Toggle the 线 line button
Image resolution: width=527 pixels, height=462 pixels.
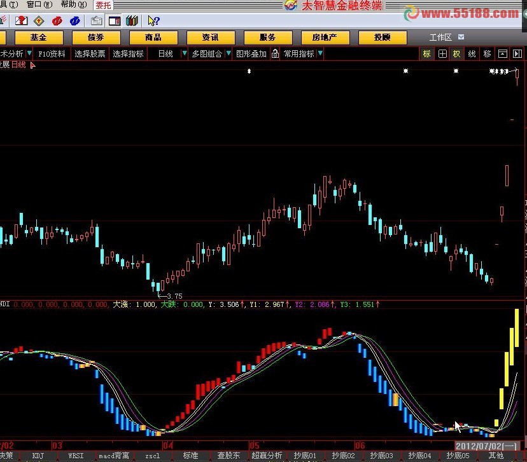[x=472, y=54]
